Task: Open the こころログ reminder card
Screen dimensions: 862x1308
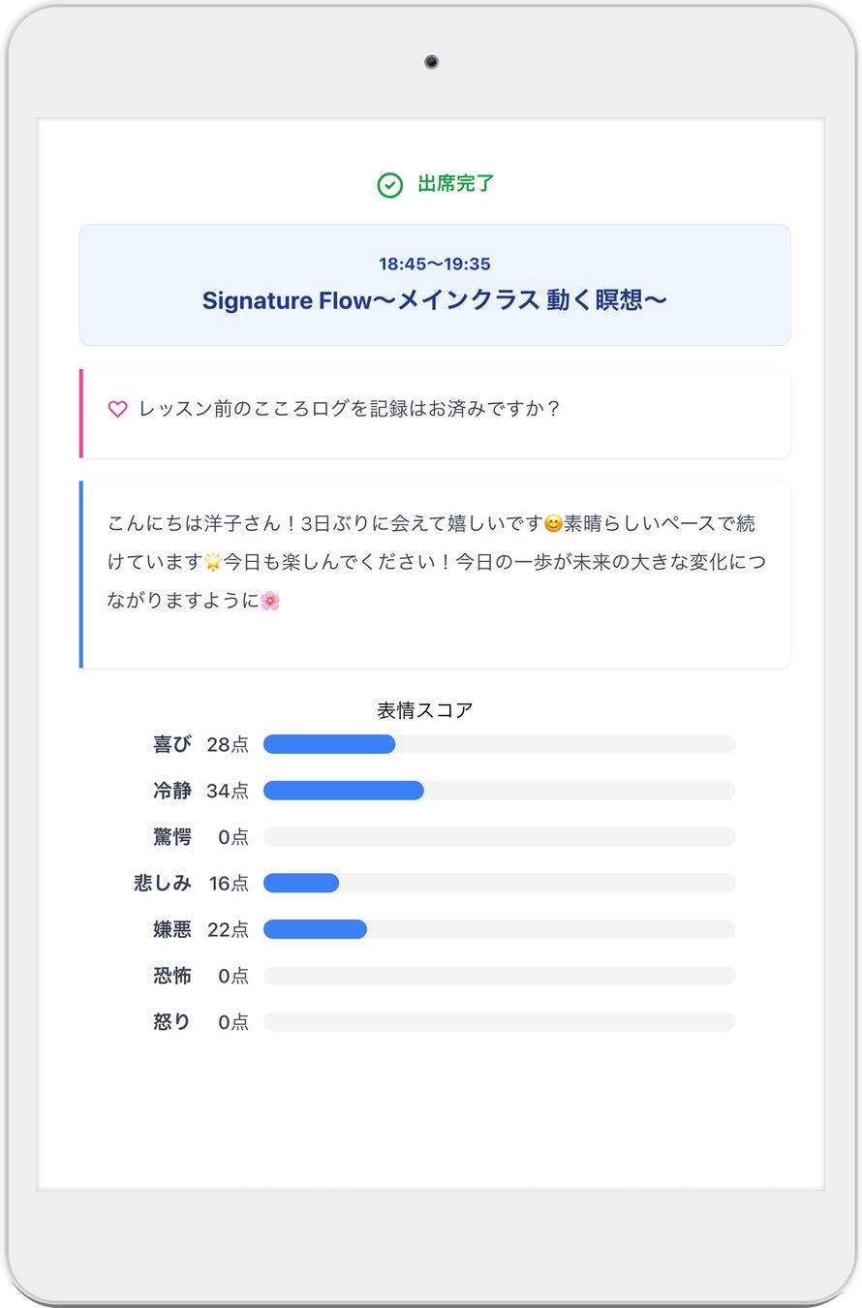Action: point(436,413)
